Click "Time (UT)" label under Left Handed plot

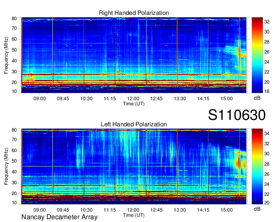134,215
